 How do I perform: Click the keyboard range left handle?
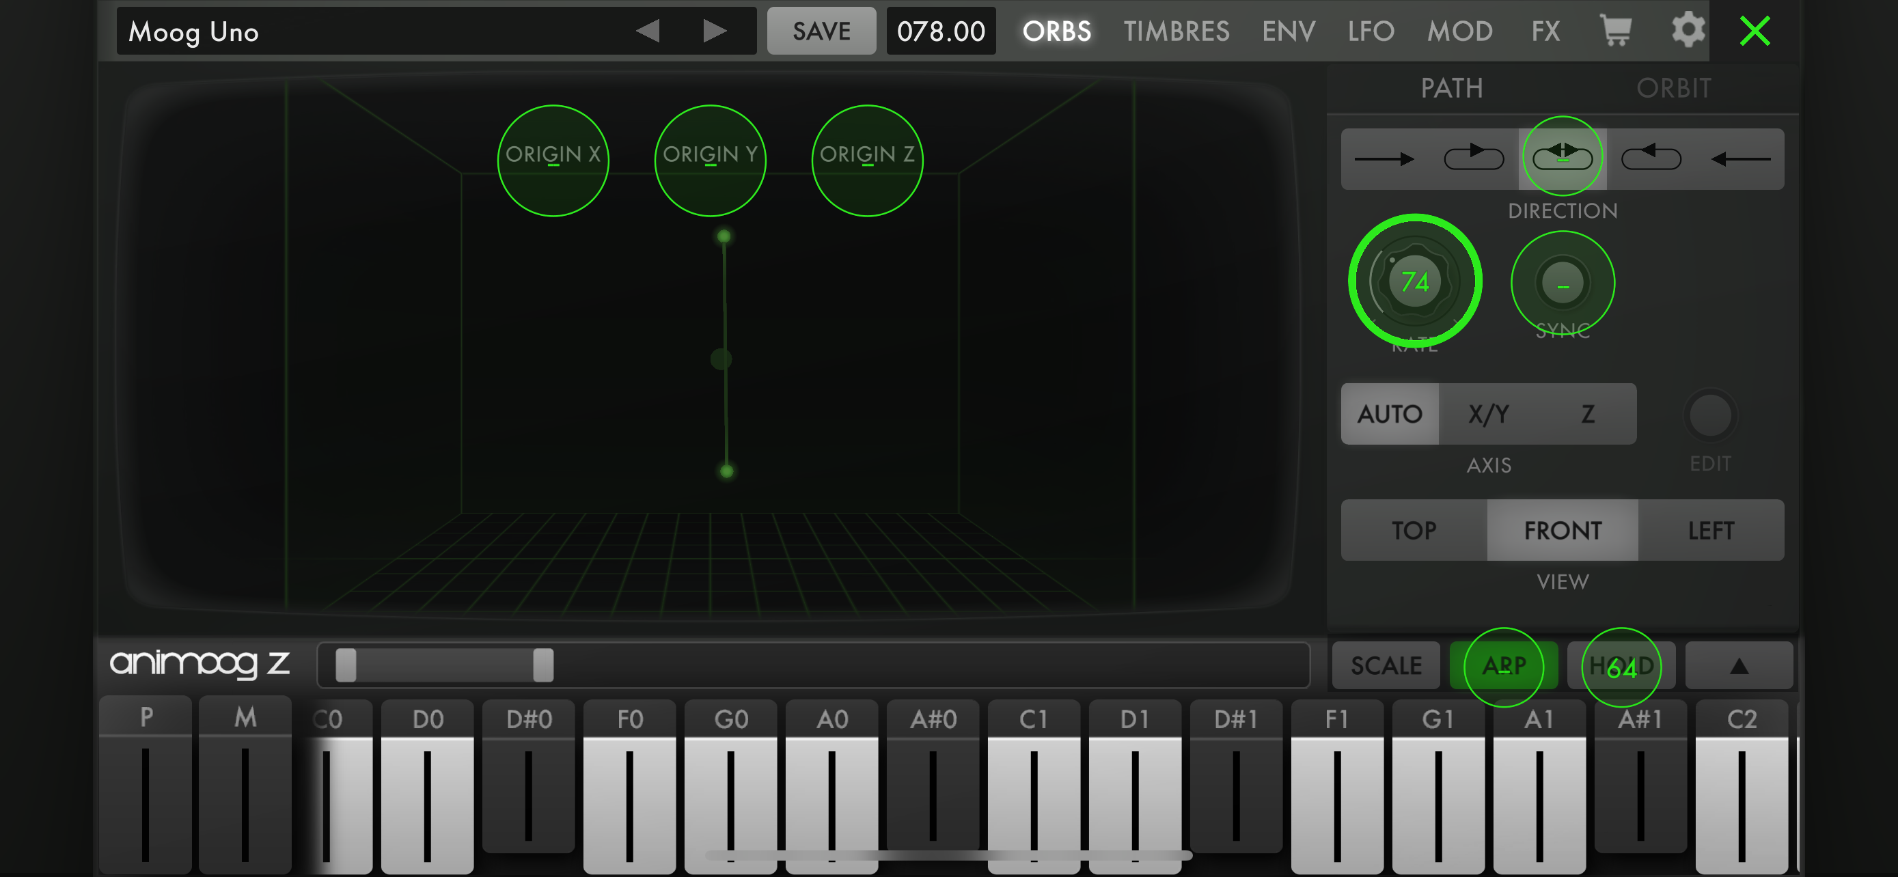[346, 665]
